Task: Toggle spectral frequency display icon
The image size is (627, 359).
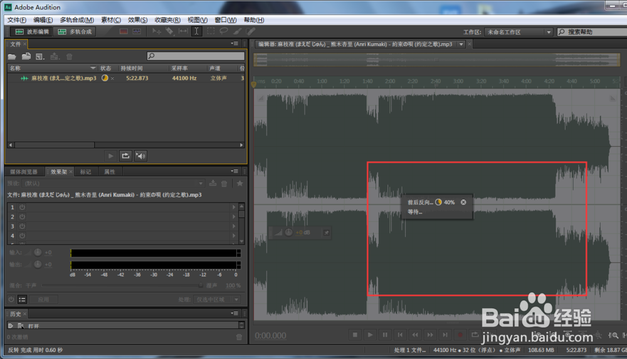Action: [124, 31]
